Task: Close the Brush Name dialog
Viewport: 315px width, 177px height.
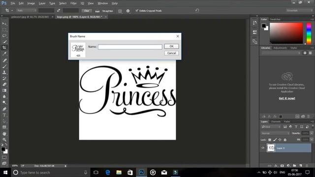Action: coord(178,36)
